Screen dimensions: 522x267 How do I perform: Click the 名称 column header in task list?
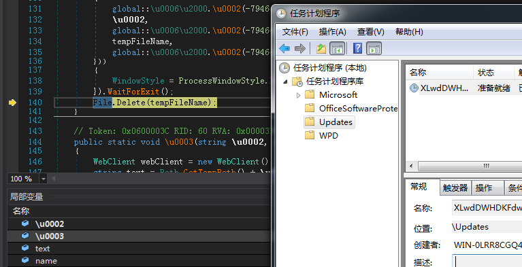tap(440, 73)
